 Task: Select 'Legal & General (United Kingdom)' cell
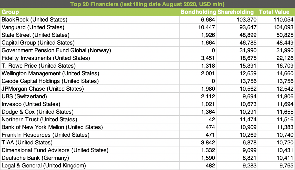pos(90,166)
